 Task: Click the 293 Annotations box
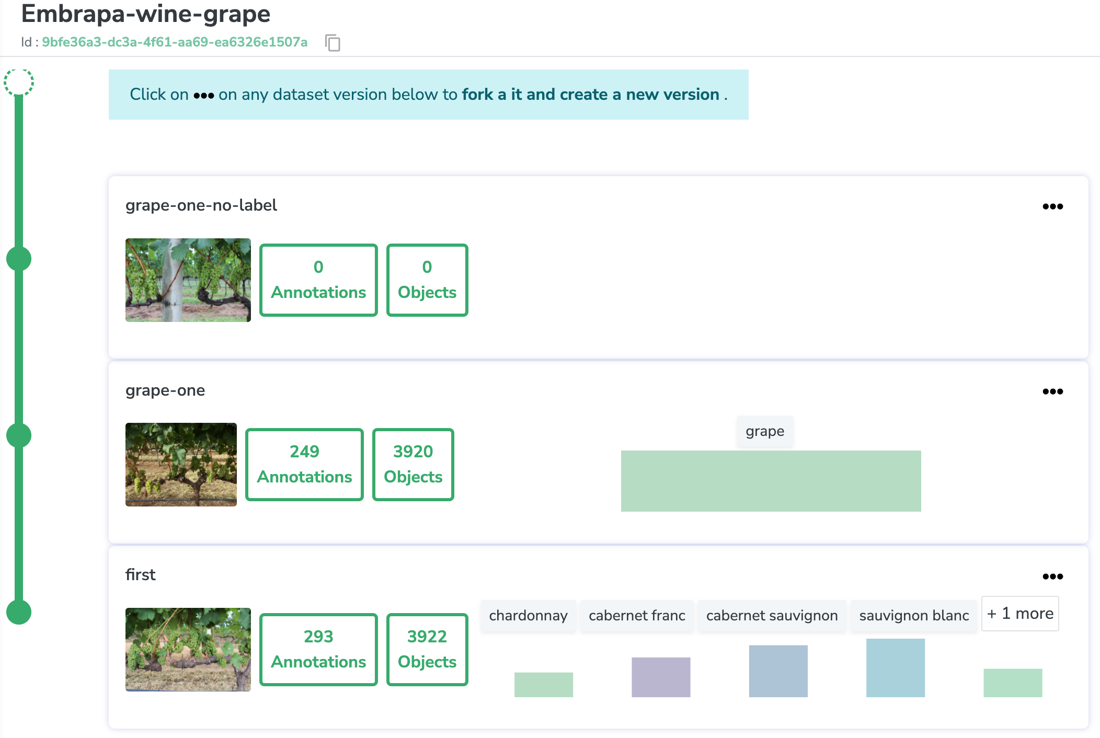(x=318, y=650)
